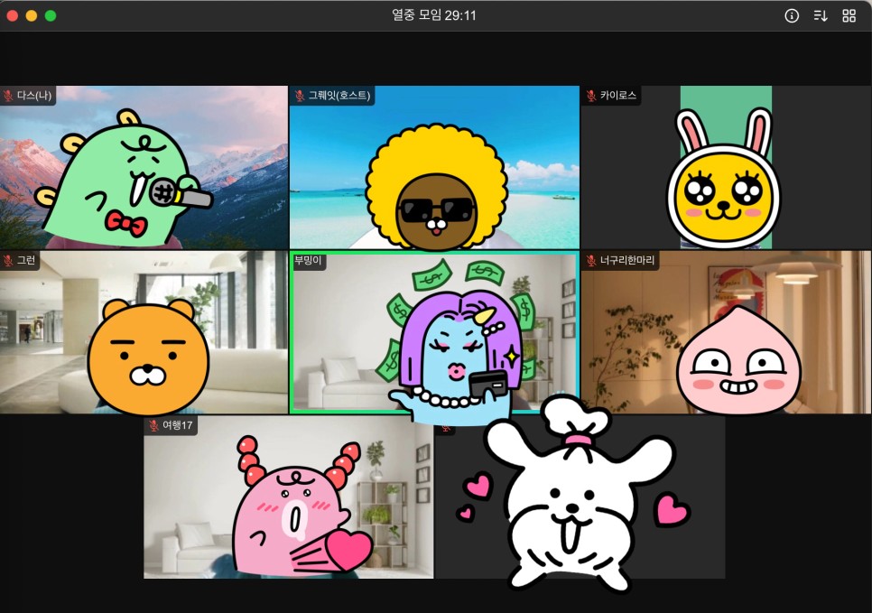Image resolution: width=872 pixels, height=613 pixels.
Task: Click the muted mic icon beside 그뤠잇(호스트)
Action: 299,95
